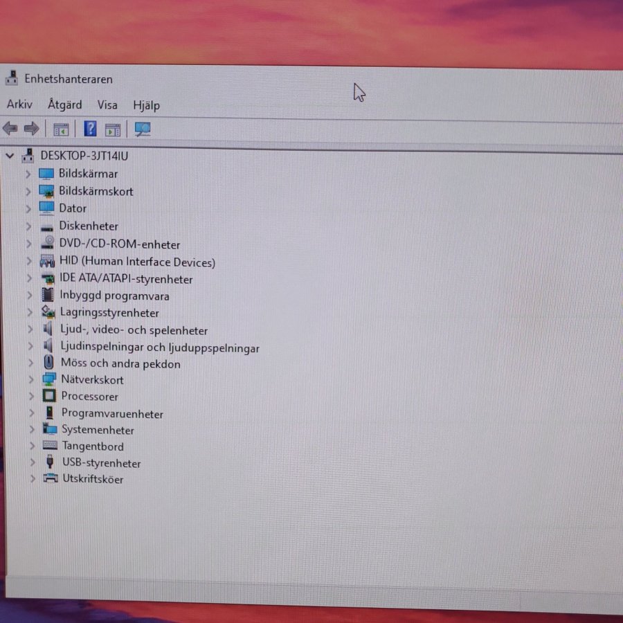This screenshot has width=623, height=623.
Task: Click the Tangentbord keyboard icon
Action: [50, 446]
